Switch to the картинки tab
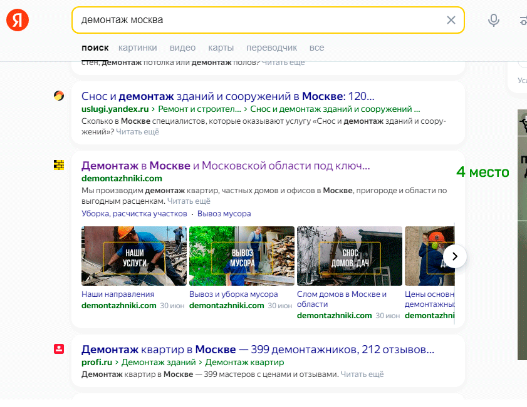This screenshot has width=527, height=407. point(137,48)
